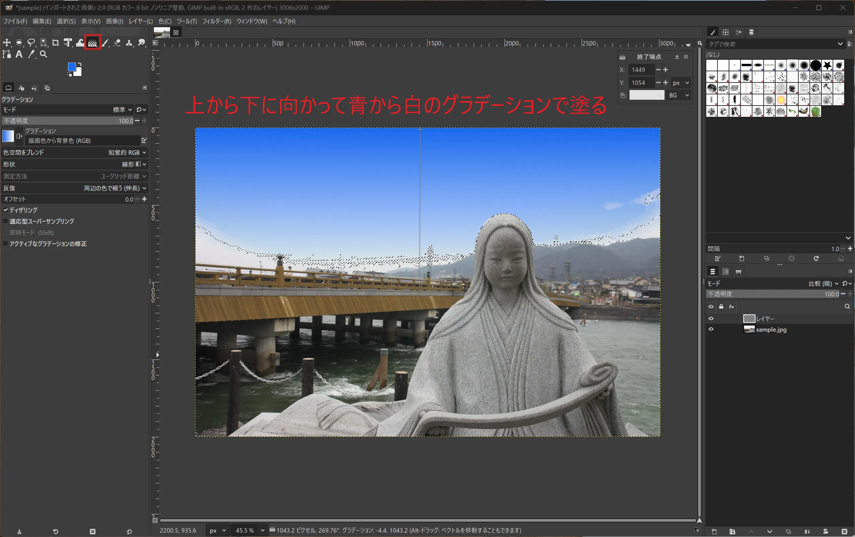Swap foreground and background colors arrow
The image size is (855, 537).
click(x=80, y=64)
